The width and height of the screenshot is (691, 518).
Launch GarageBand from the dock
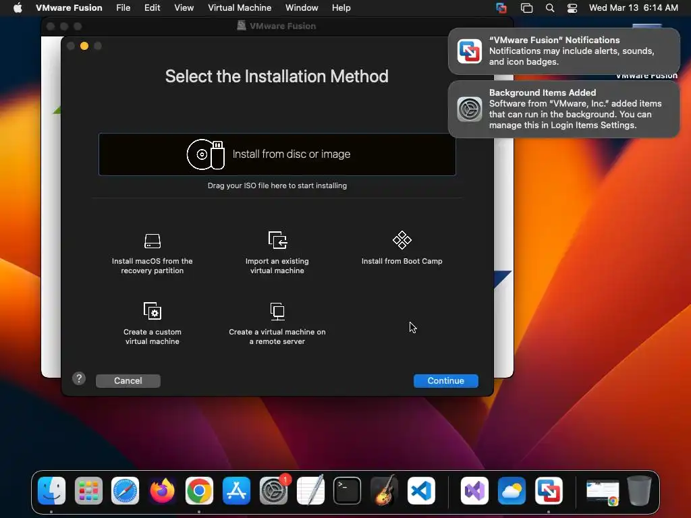click(x=384, y=491)
